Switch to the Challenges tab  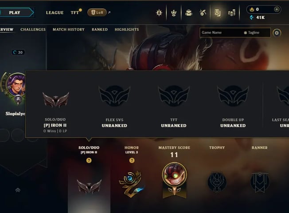[x=33, y=30]
